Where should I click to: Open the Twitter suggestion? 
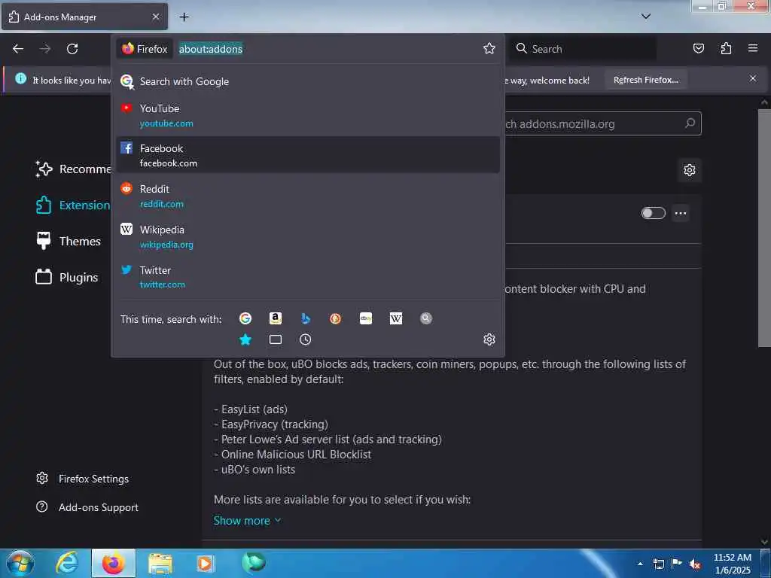[x=308, y=277]
